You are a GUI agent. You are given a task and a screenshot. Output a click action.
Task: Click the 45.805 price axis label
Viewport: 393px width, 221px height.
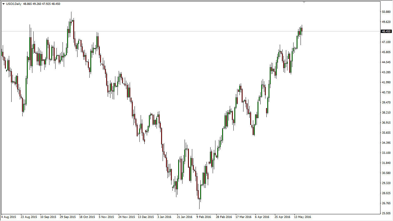386,52
